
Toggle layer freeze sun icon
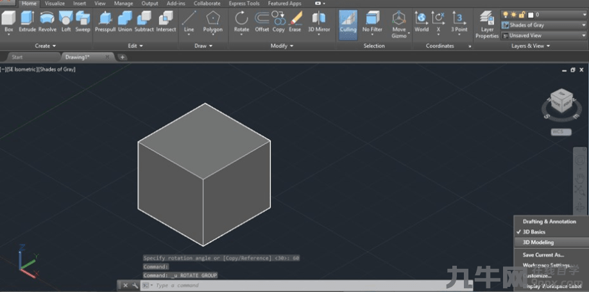coord(514,15)
